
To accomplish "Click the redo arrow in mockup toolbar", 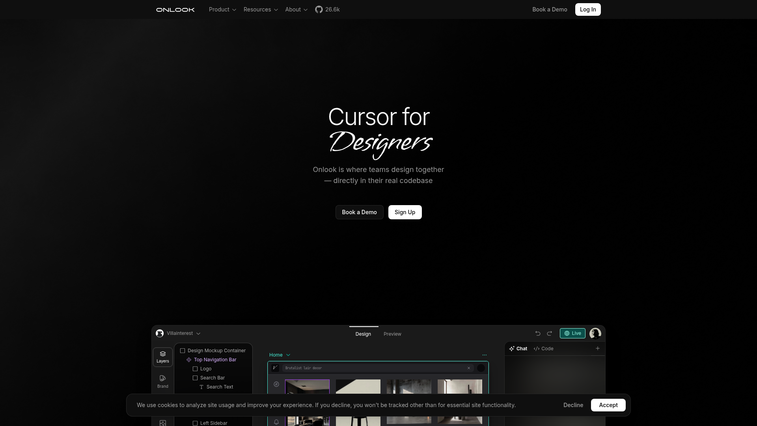I will point(549,333).
